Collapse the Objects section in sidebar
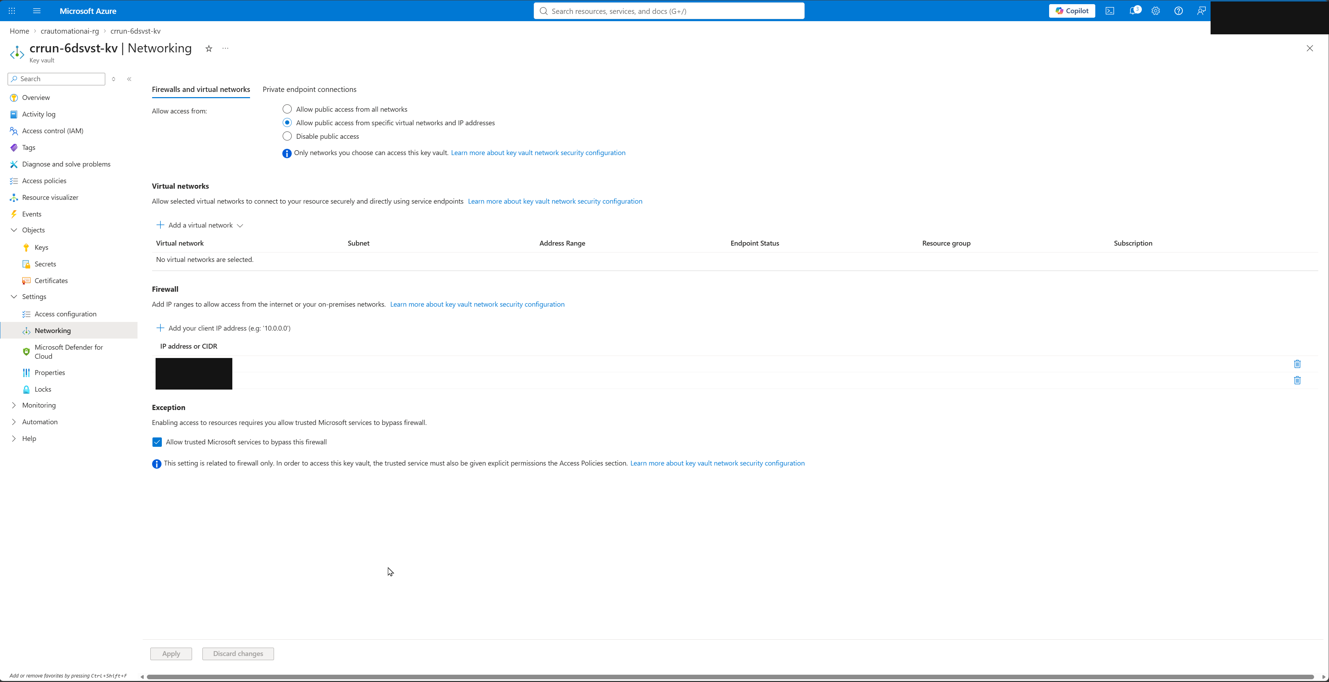The width and height of the screenshot is (1329, 682). point(14,230)
